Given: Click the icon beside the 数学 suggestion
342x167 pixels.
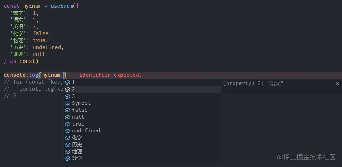Looking at the screenshot, I should tap(68, 159).
